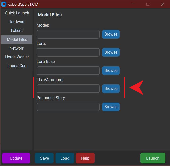Switch to the Image Gen tab

[x=17, y=66]
